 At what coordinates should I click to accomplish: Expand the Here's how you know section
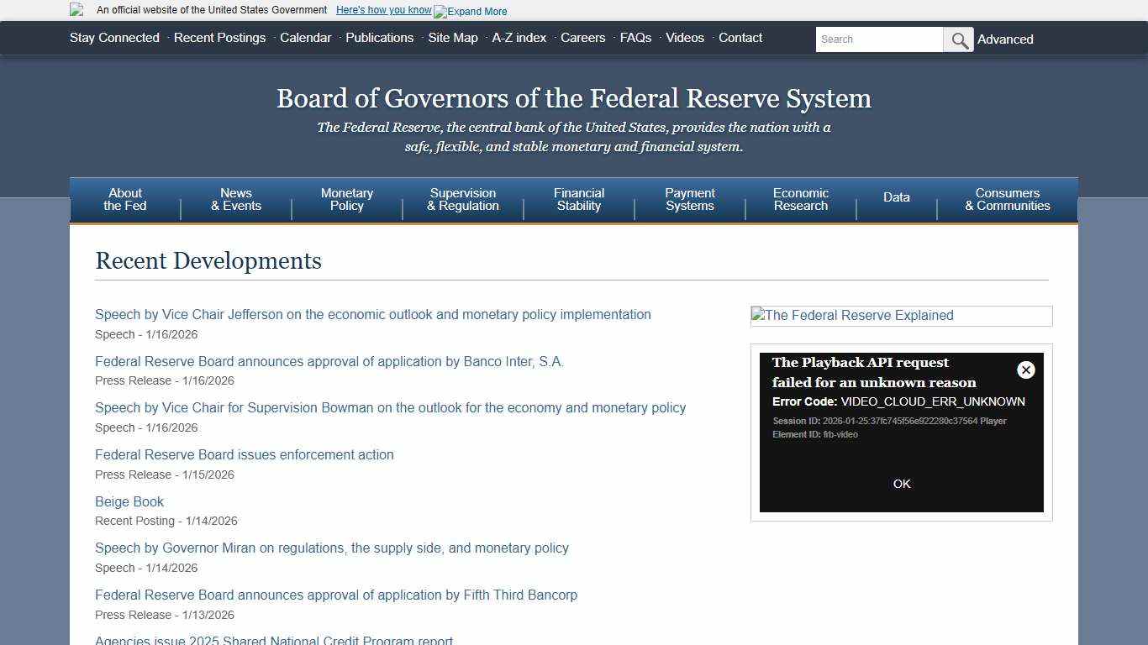pyautogui.click(x=383, y=9)
